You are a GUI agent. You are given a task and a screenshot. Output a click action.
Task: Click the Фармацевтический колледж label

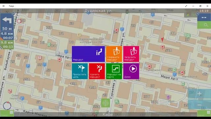point(91,41)
